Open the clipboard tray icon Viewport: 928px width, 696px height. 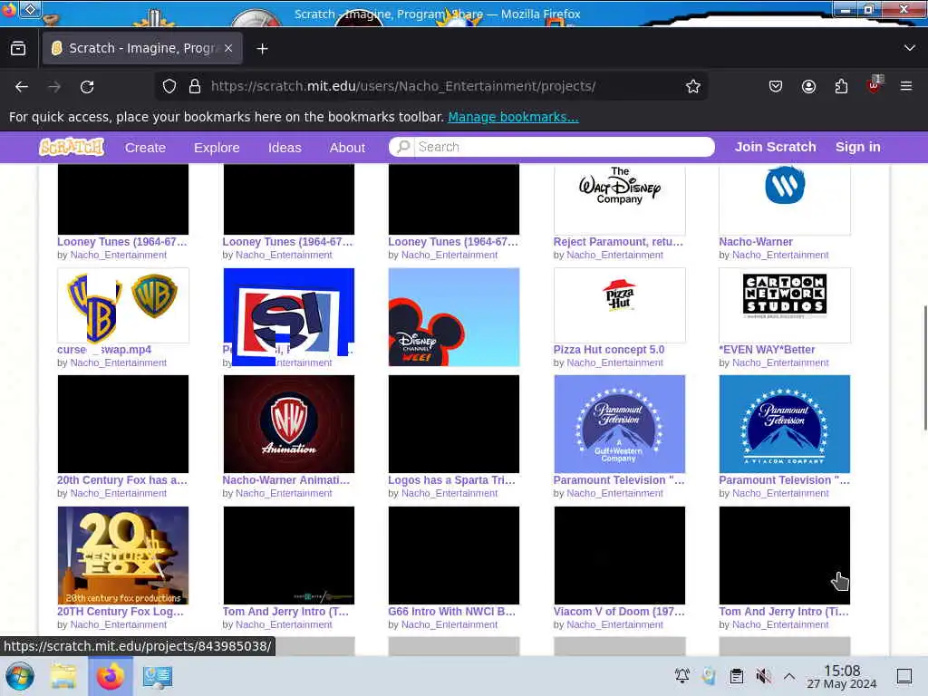pyautogui.click(x=736, y=676)
